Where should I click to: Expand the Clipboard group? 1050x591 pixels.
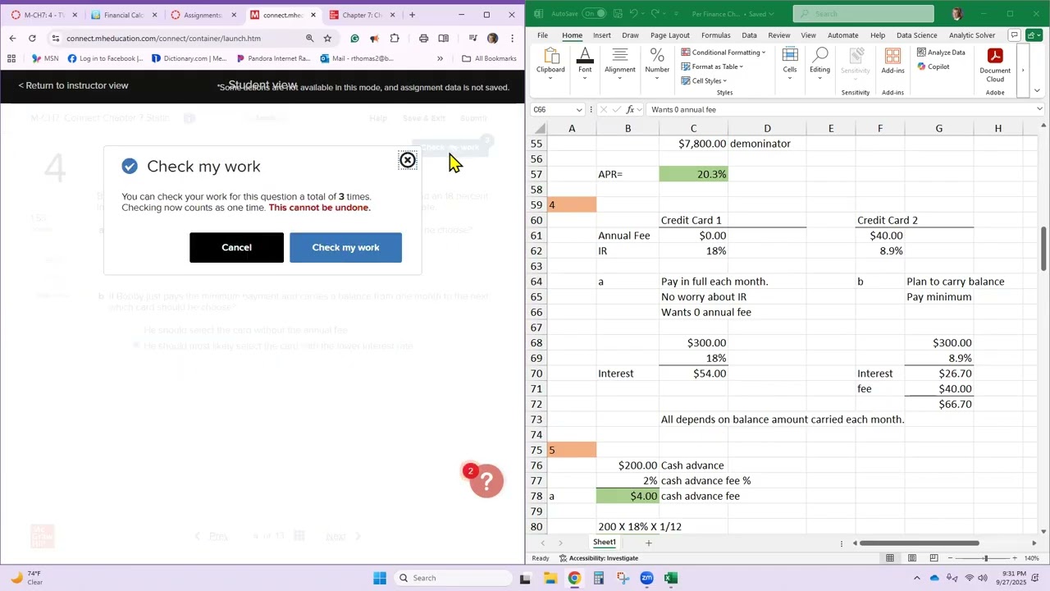[550, 62]
